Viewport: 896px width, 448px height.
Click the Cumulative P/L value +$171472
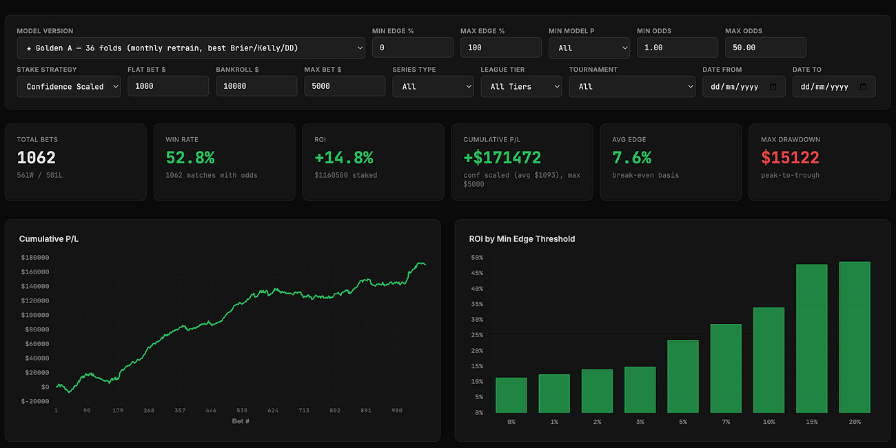[502, 158]
